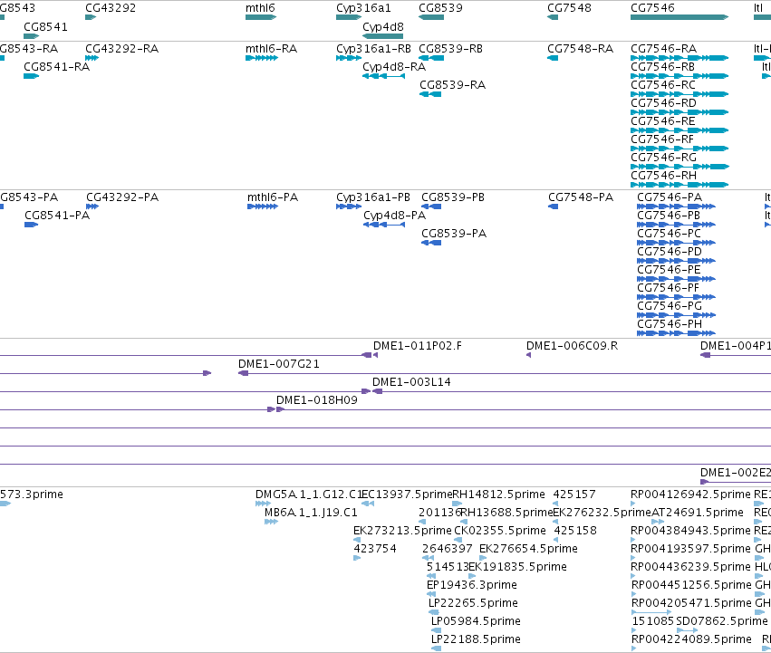The image size is (771, 653).
Task: Select transcript CG7546-RE
Action: 663,121
